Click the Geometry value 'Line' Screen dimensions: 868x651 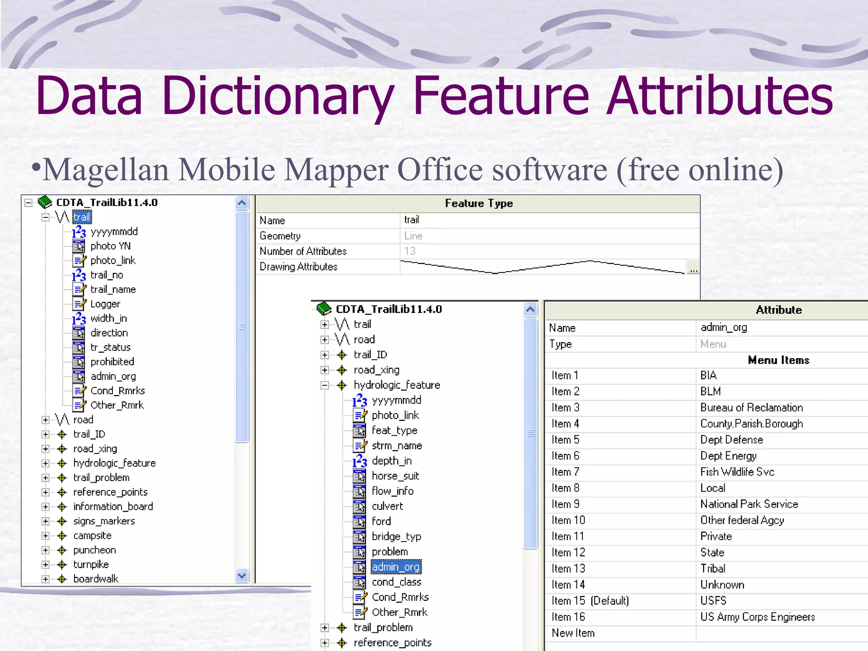pyautogui.click(x=413, y=236)
